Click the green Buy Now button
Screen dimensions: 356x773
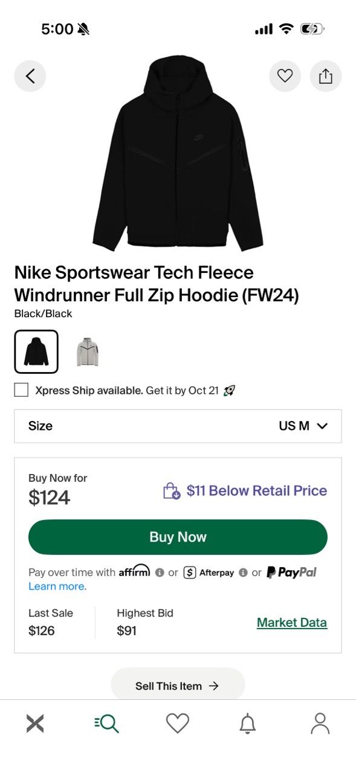point(178,537)
